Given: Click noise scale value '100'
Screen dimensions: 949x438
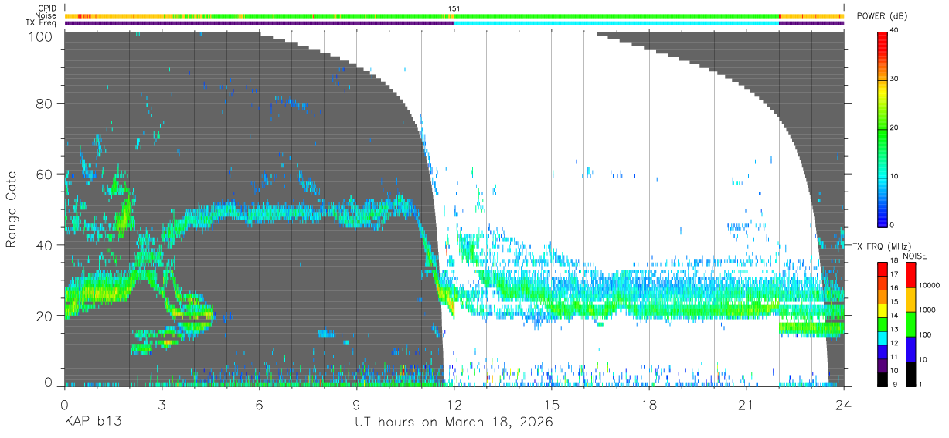Looking at the screenshot, I should pyautogui.click(x=926, y=335).
